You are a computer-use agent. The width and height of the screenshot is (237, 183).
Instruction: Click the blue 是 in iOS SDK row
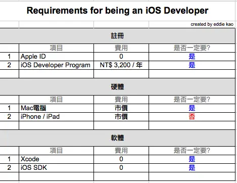coord(192,168)
